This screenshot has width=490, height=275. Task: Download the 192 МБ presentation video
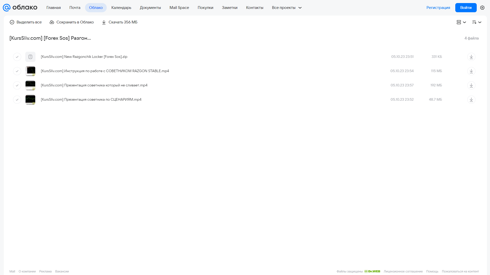pyautogui.click(x=471, y=85)
